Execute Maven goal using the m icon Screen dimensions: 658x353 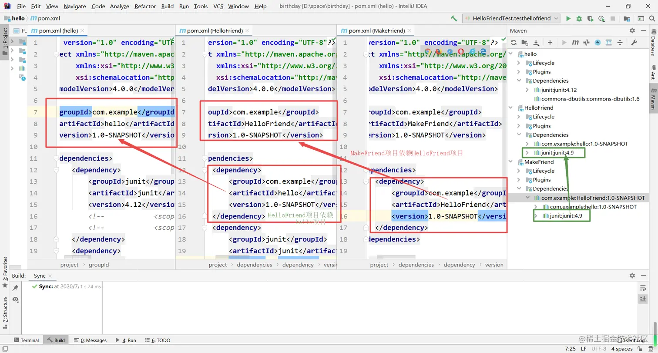575,43
